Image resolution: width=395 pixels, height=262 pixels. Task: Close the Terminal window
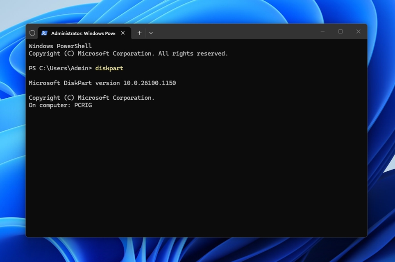click(x=358, y=31)
